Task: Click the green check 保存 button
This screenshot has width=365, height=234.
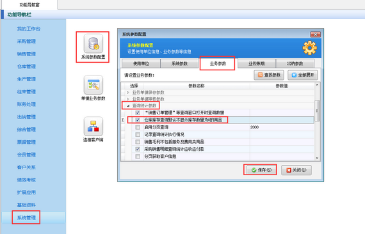Action: coord(261,170)
